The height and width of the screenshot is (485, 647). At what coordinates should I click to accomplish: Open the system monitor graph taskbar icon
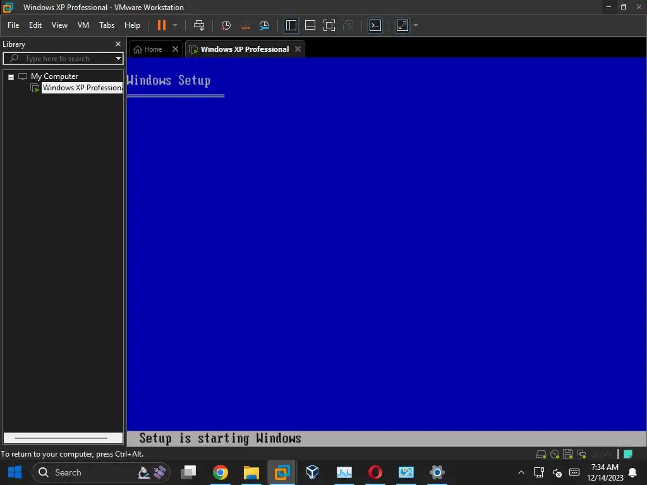coord(344,472)
